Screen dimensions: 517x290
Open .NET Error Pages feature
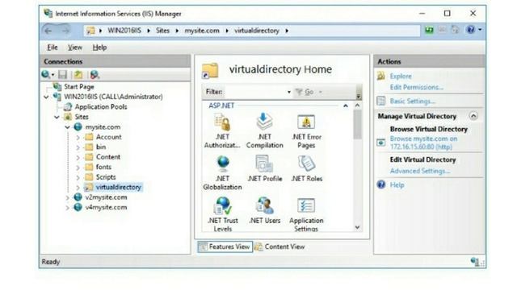[x=306, y=130]
